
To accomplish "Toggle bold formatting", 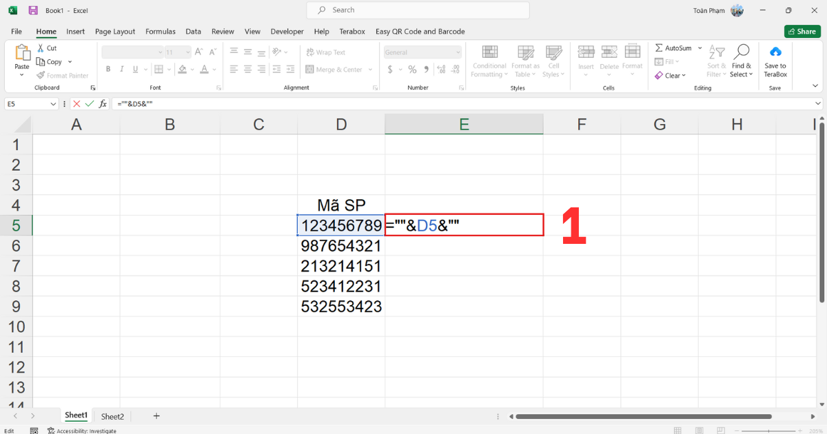I will (x=108, y=69).
